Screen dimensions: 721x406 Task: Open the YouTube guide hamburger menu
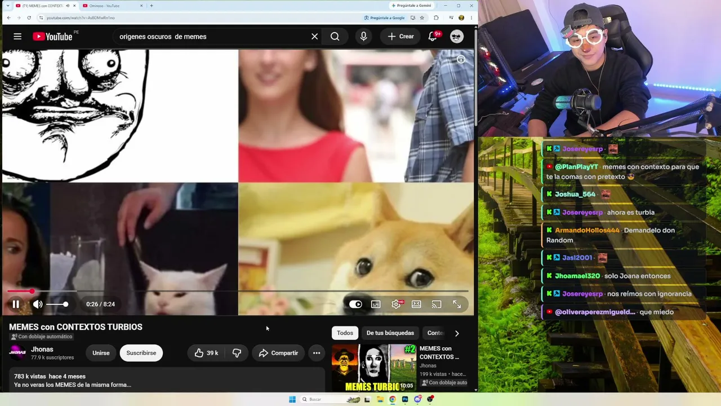click(x=17, y=37)
